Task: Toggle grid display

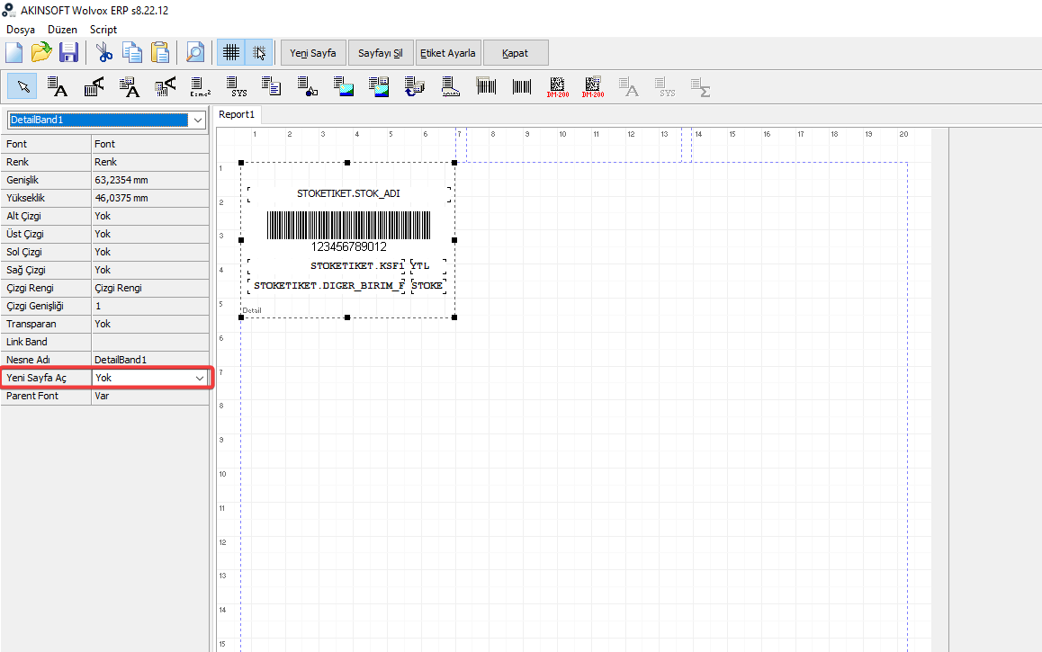Action: click(230, 52)
